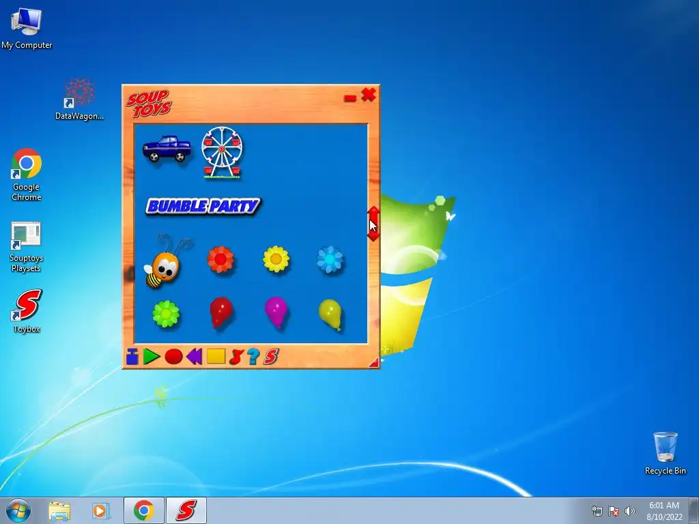Switch to Chrome in the taskbar
The width and height of the screenshot is (699, 524).
(x=143, y=510)
